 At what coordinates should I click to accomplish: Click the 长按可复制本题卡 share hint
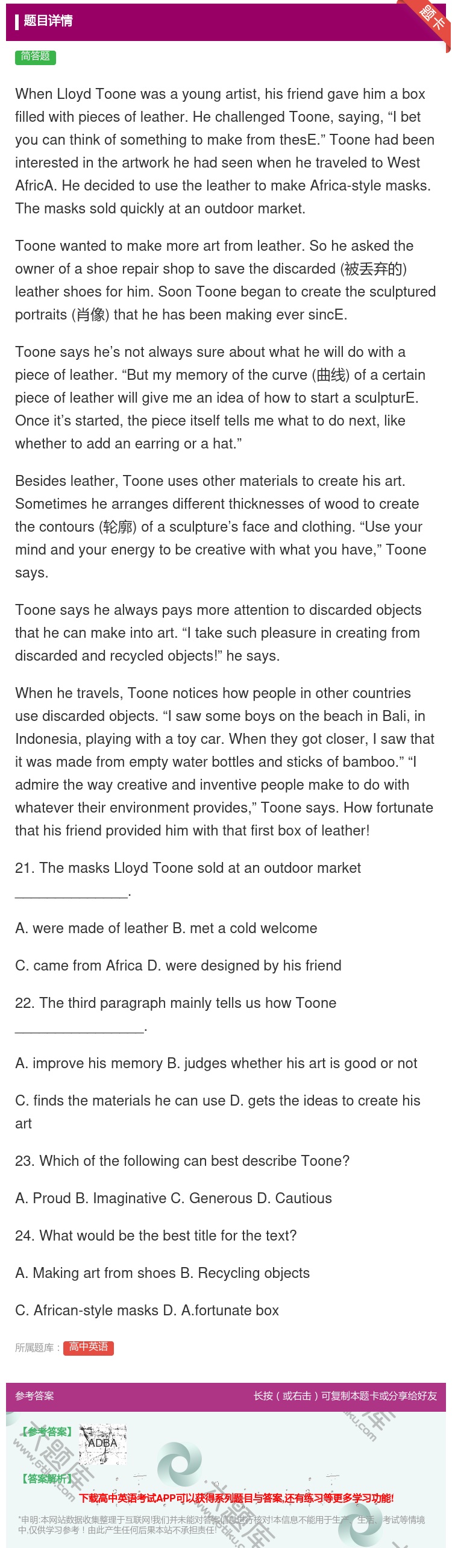pyautogui.click(x=345, y=1395)
